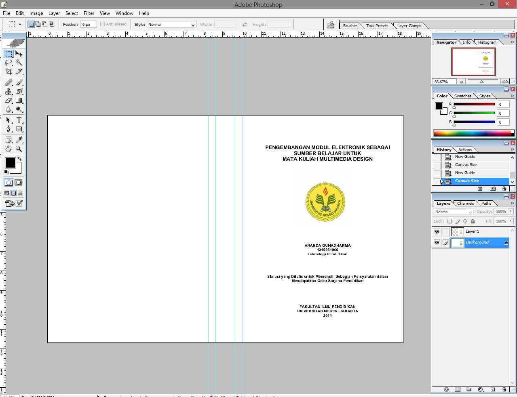Open the layer blend mode dropdown
Screen dimensions: 517x397
point(453,212)
